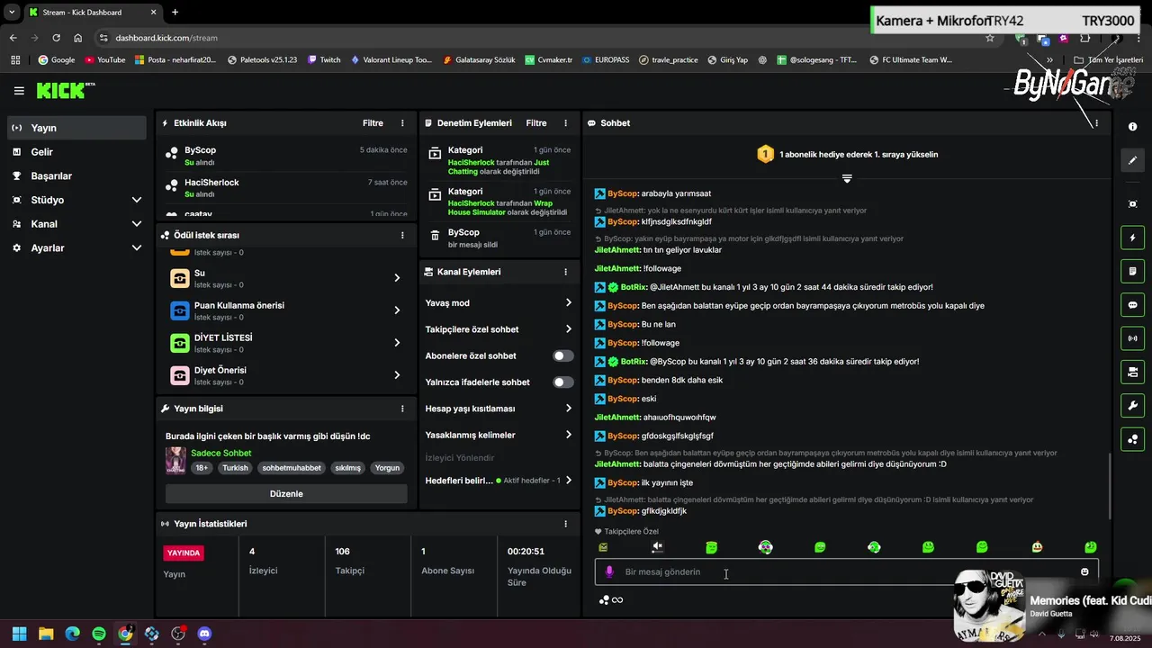Click the browser home button
The height and width of the screenshot is (648, 1152).
pos(78,38)
